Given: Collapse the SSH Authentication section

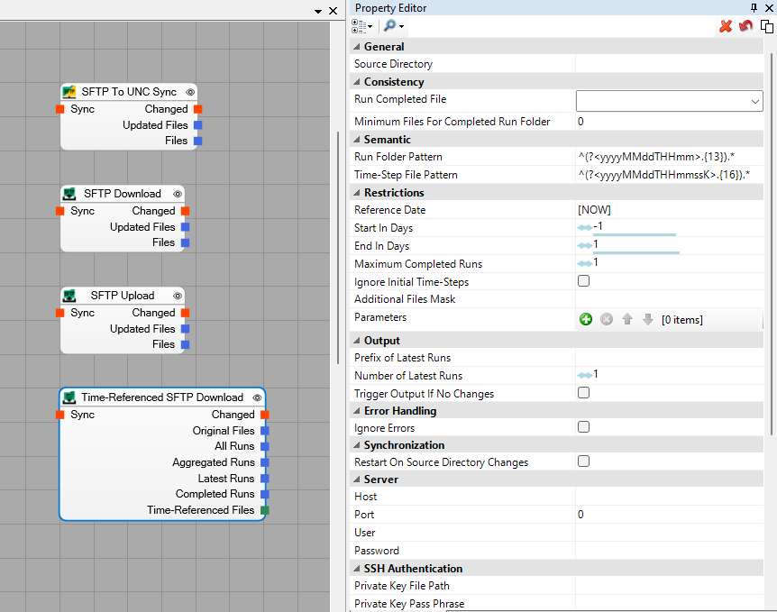Looking at the screenshot, I should (x=357, y=569).
